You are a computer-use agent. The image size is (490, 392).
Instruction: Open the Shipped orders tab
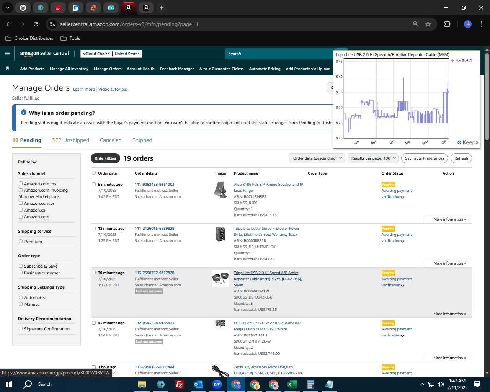142,140
